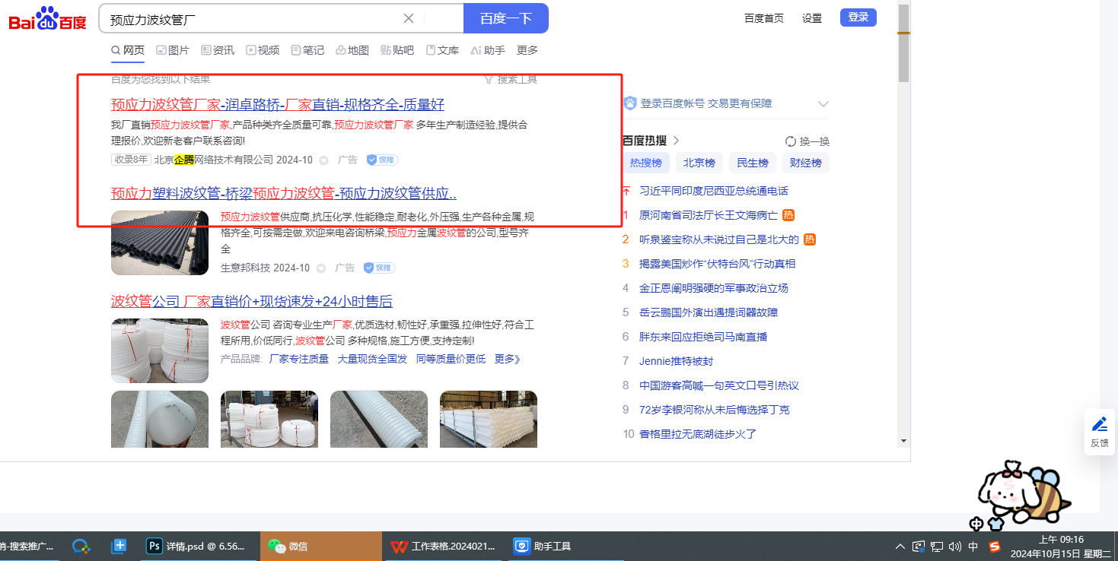Click the 换一换 refresh icon
The width and height of the screenshot is (1118, 561).
[x=791, y=141]
